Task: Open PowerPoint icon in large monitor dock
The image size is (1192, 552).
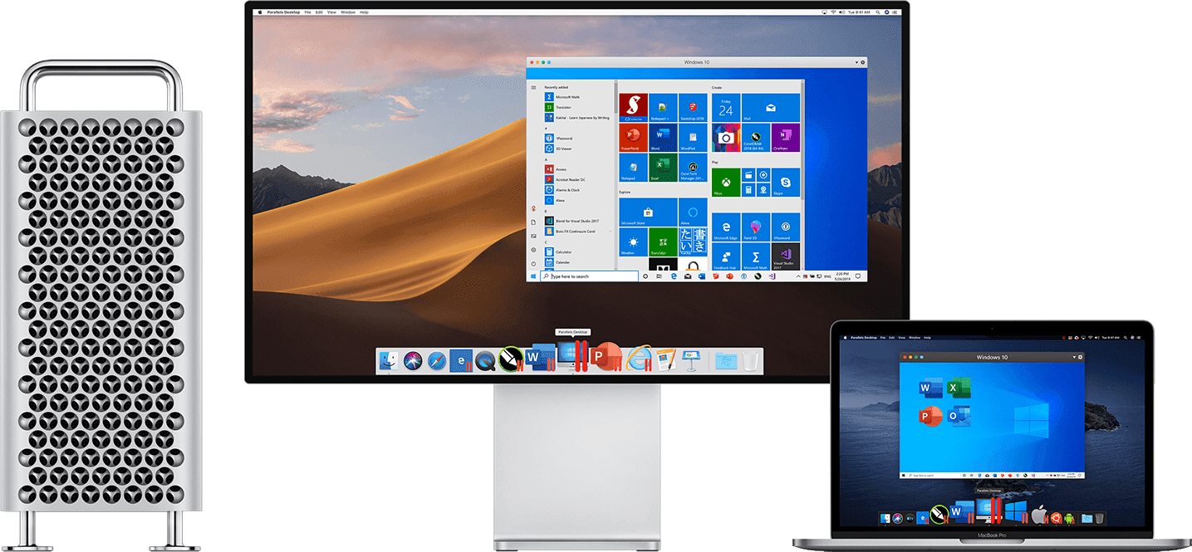Action: coord(608,356)
